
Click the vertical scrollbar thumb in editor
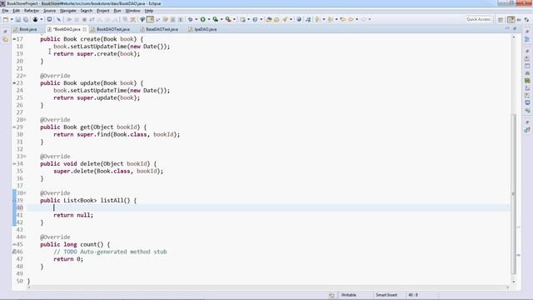coord(514,194)
